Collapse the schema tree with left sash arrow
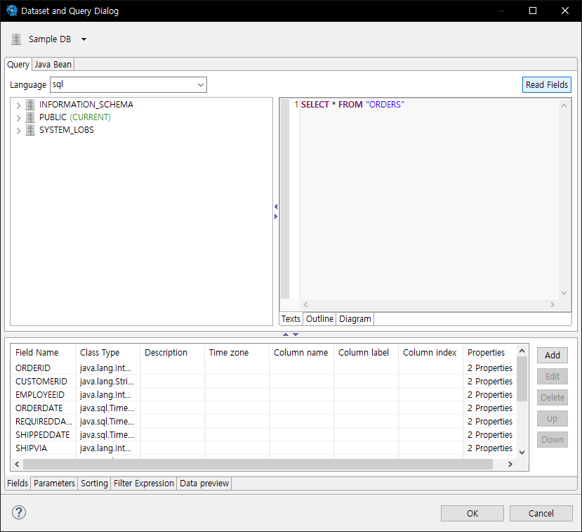Image resolution: width=582 pixels, height=532 pixels. [276, 207]
